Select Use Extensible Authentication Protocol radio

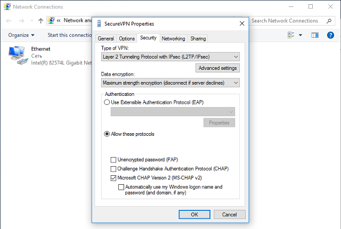point(107,102)
